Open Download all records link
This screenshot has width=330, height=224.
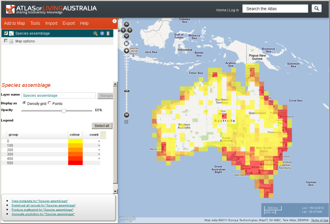pyautogui.click(x=43, y=205)
